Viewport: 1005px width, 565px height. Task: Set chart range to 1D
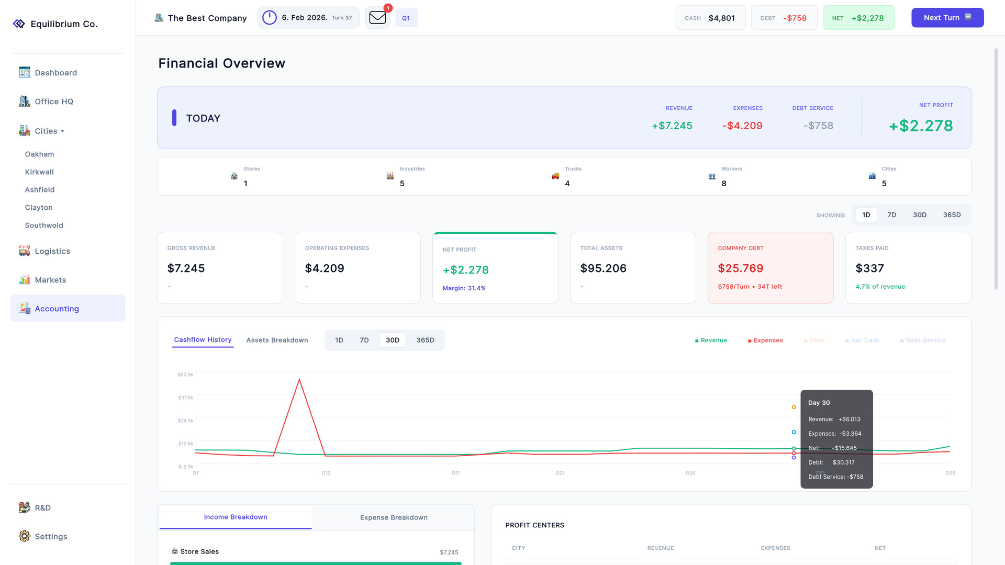[x=339, y=340]
